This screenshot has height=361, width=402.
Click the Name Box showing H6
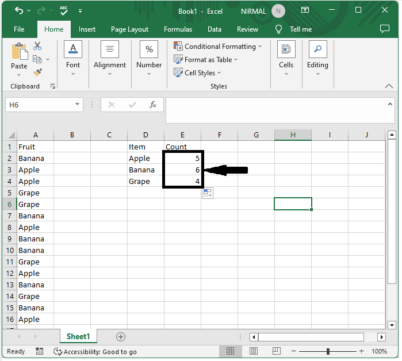(x=40, y=105)
